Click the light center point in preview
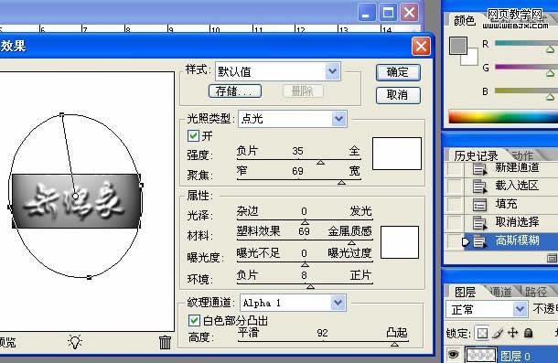558x363 pixels. point(75,196)
